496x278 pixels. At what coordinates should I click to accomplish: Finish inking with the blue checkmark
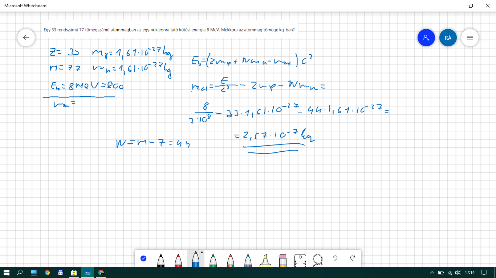click(143, 258)
